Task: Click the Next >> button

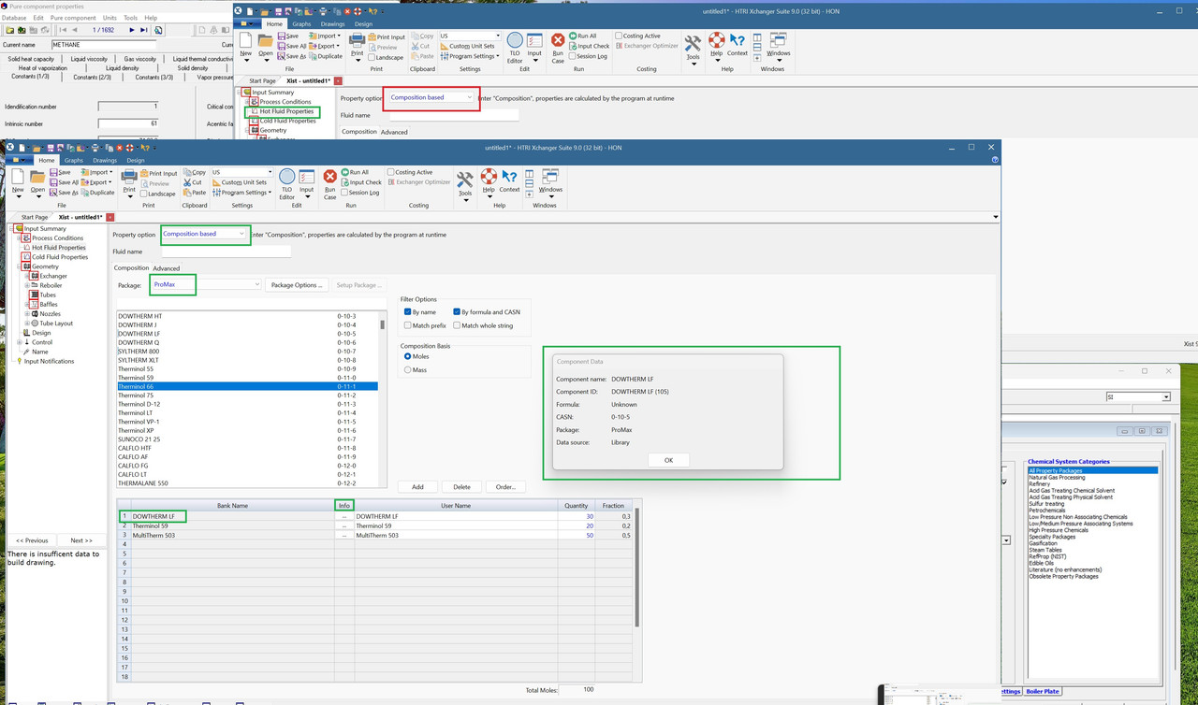Action: point(81,540)
